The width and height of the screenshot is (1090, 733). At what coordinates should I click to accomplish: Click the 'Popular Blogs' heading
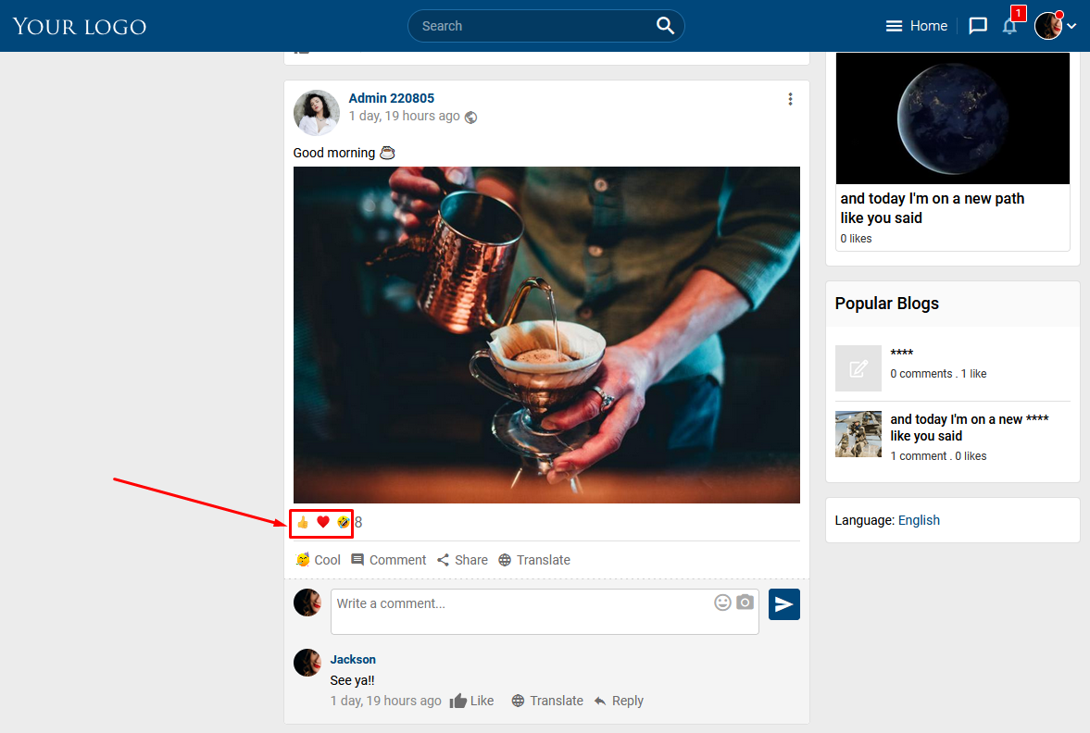pos(887,304)
